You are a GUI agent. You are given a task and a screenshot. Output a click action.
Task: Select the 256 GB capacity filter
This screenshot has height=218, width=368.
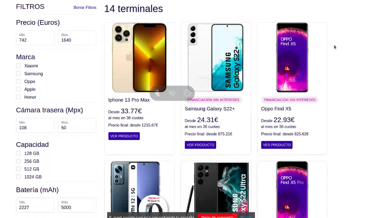tap(18, 161)
